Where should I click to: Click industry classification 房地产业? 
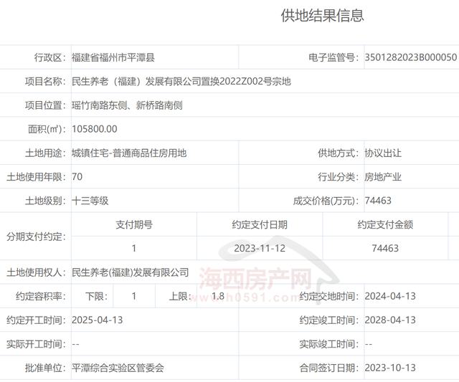pos(383,177)
